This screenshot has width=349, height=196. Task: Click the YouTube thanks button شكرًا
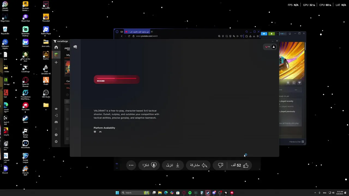tap(149, 165)
